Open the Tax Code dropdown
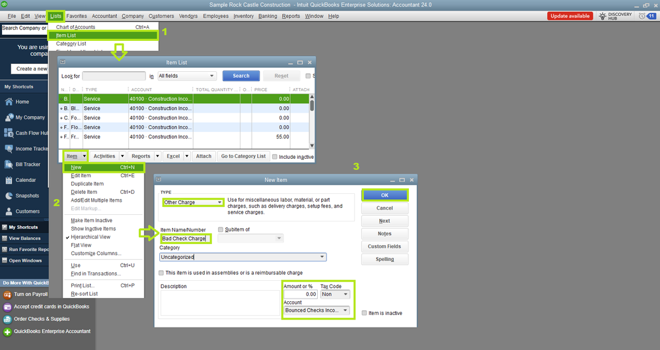The image size is (660, 350). 335,295
